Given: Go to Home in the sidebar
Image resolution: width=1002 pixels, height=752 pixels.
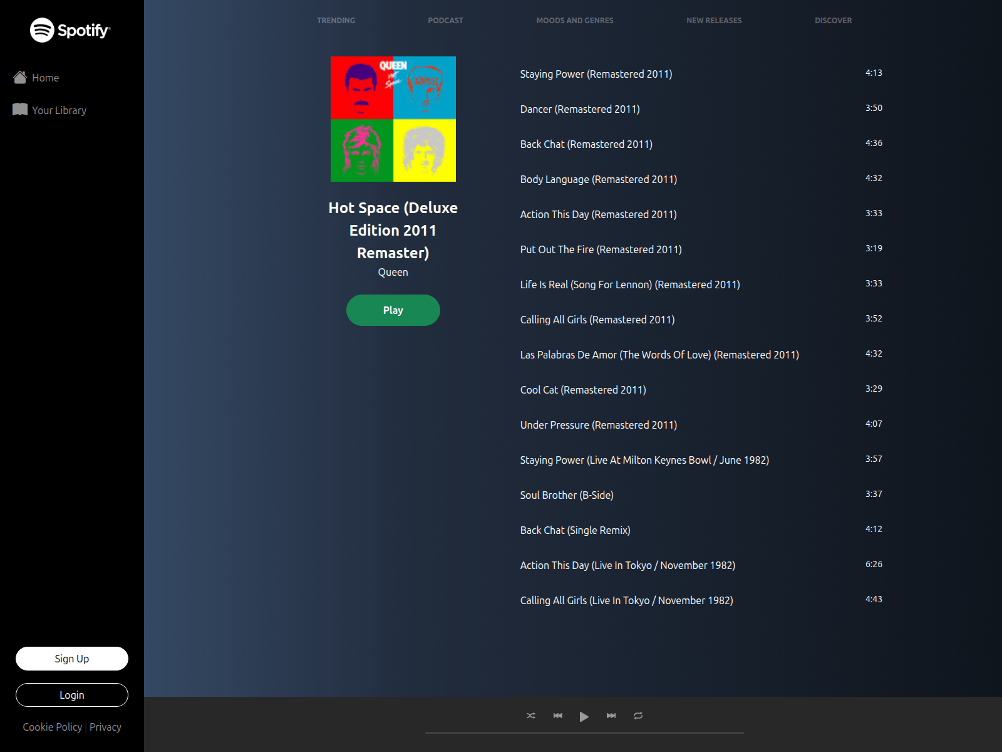Looking at the screenshot, I should 46,78.
